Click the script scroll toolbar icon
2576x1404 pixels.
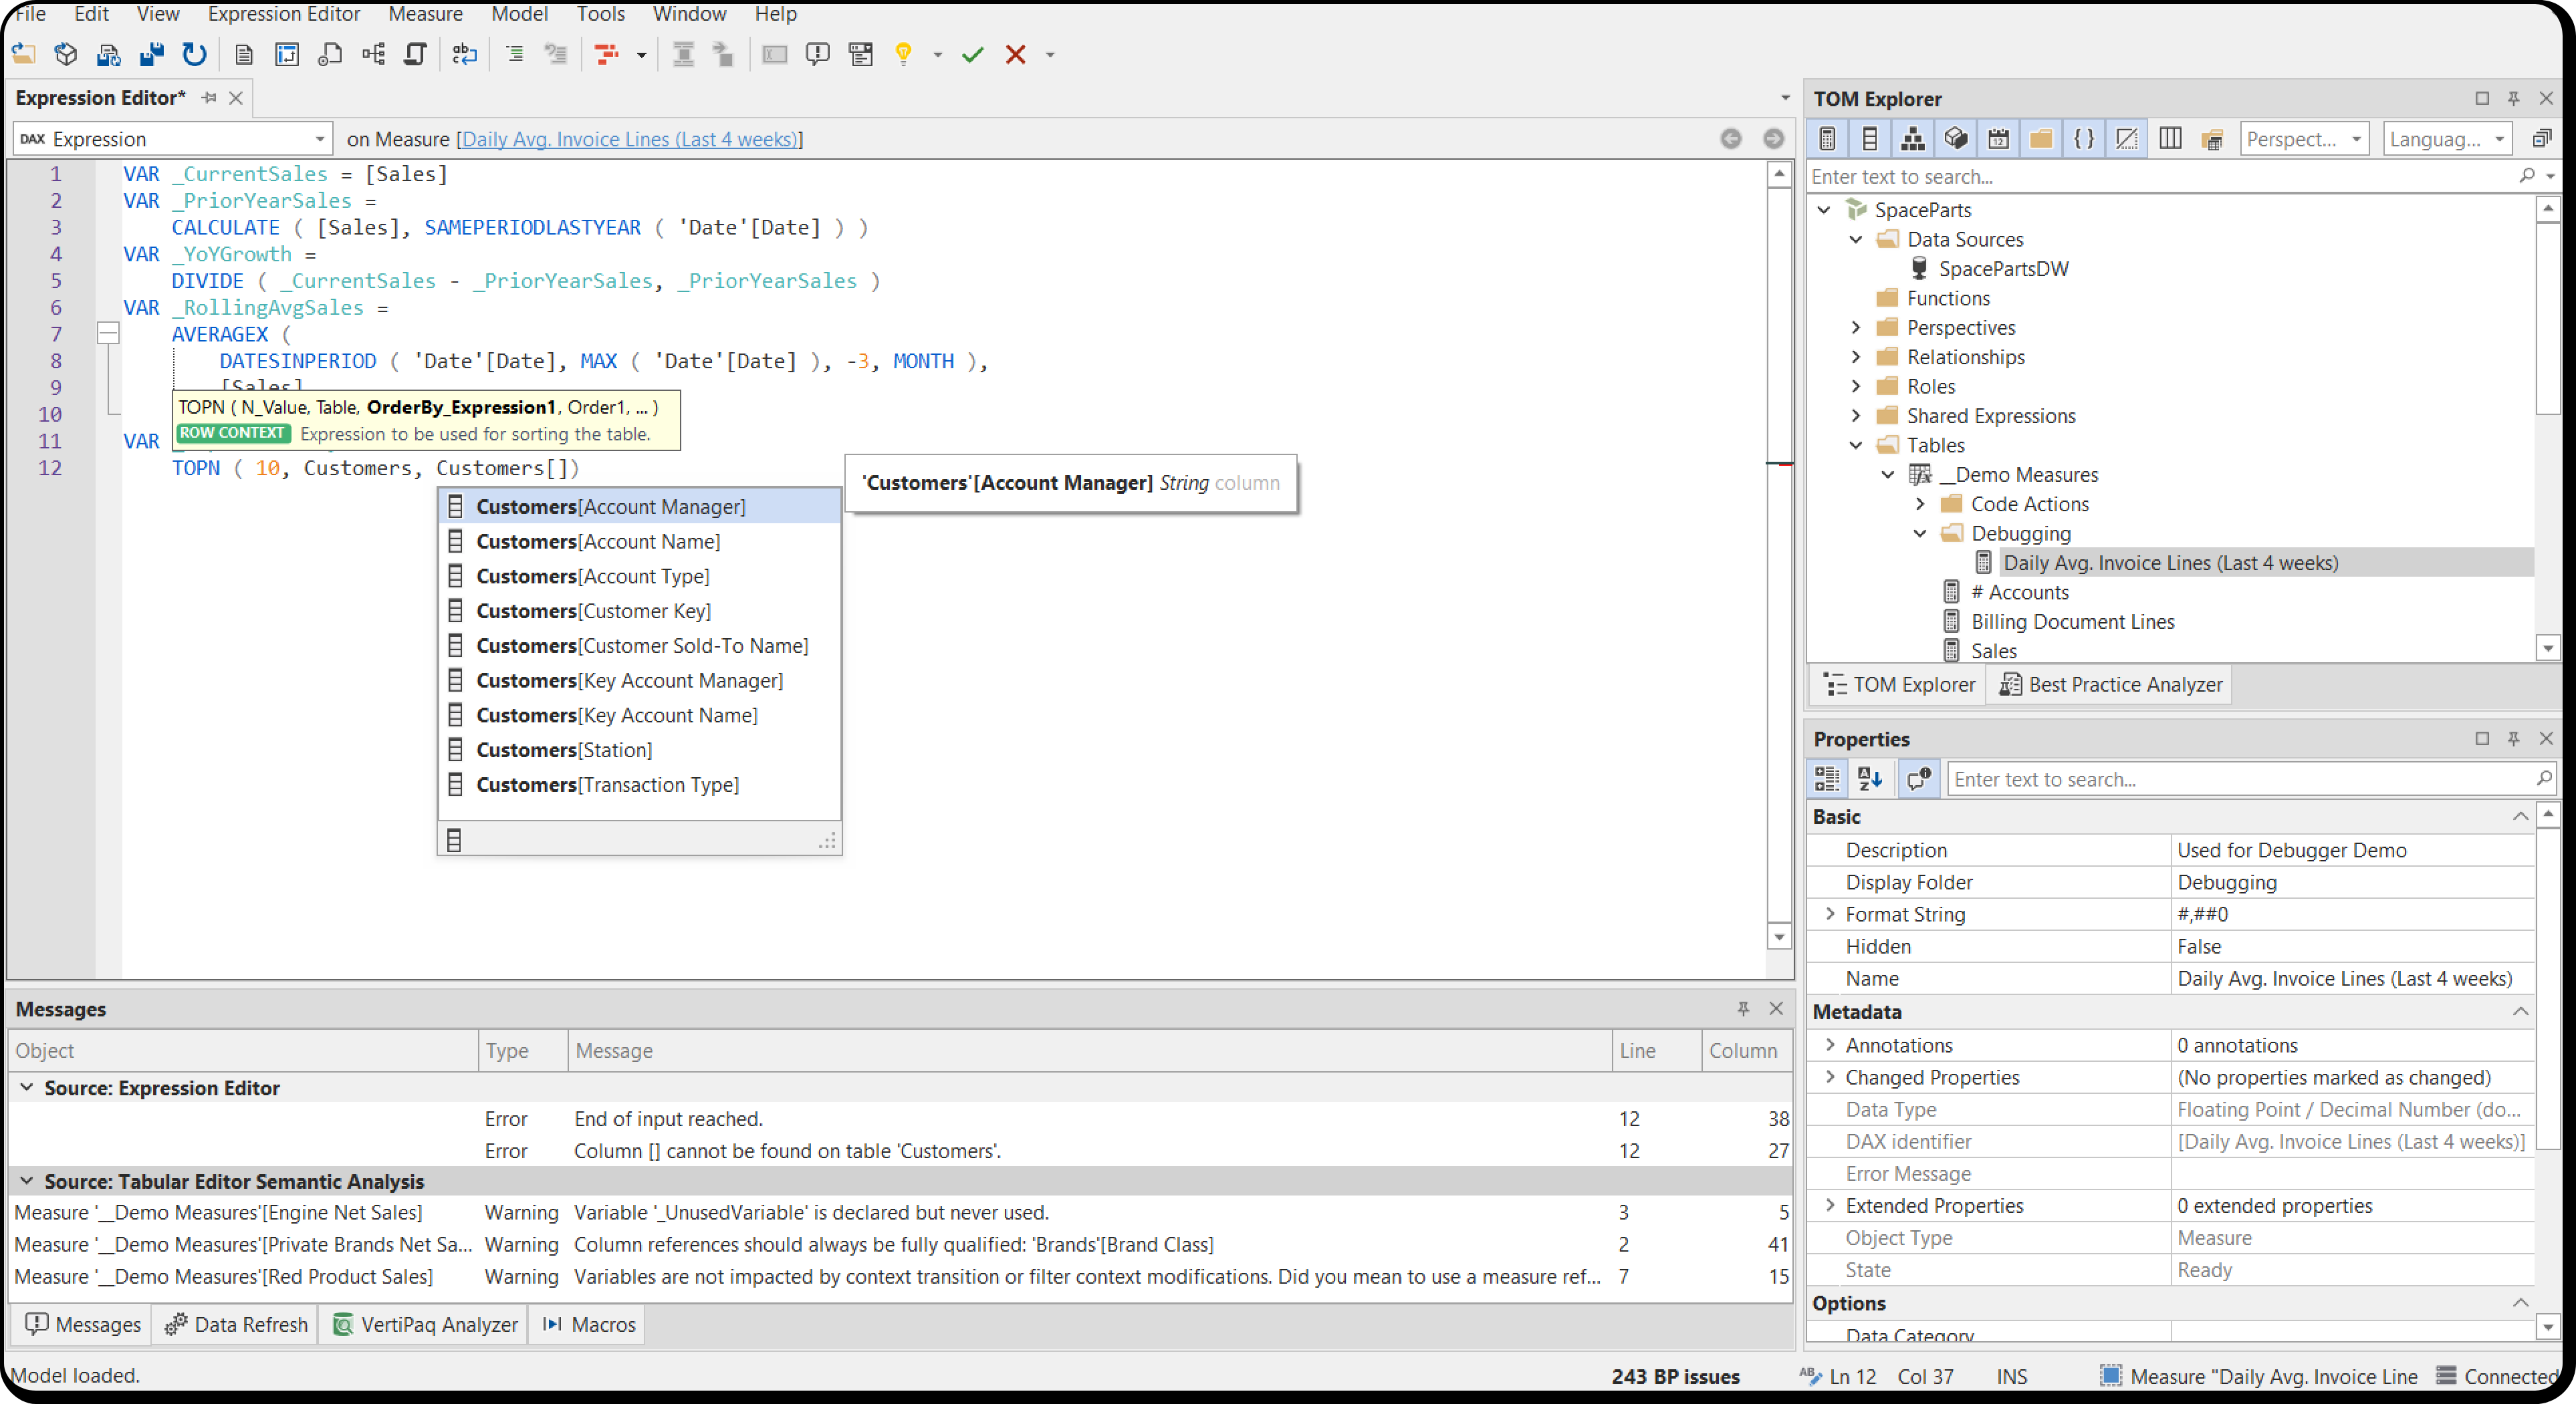tap(415, 55)
